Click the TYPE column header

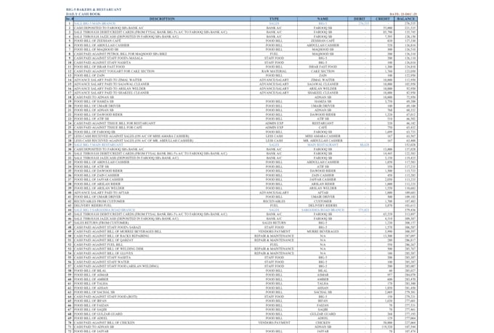click(x=274, y=19)
